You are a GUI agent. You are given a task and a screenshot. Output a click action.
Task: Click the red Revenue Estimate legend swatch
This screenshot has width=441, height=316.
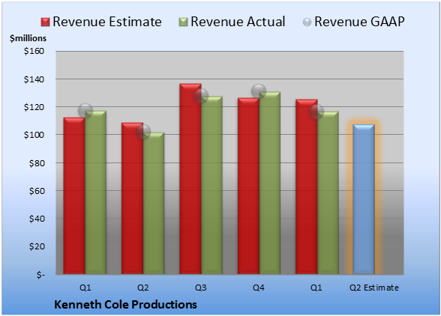click(45, 22)
